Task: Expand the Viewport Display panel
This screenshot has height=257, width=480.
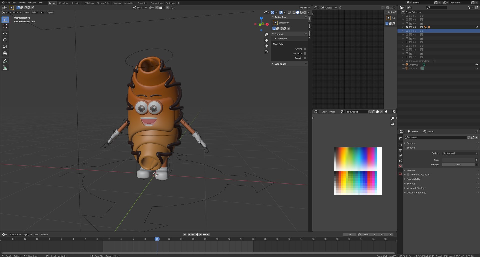Action: [415, 188]
